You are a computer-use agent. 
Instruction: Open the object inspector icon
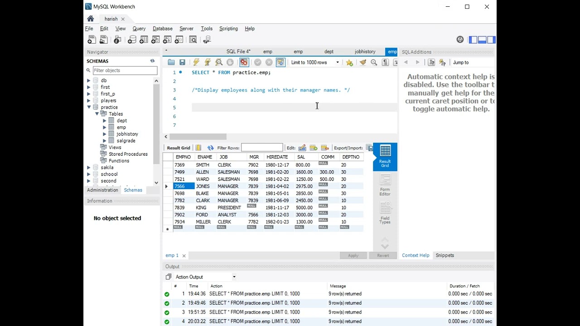point(117,40)
